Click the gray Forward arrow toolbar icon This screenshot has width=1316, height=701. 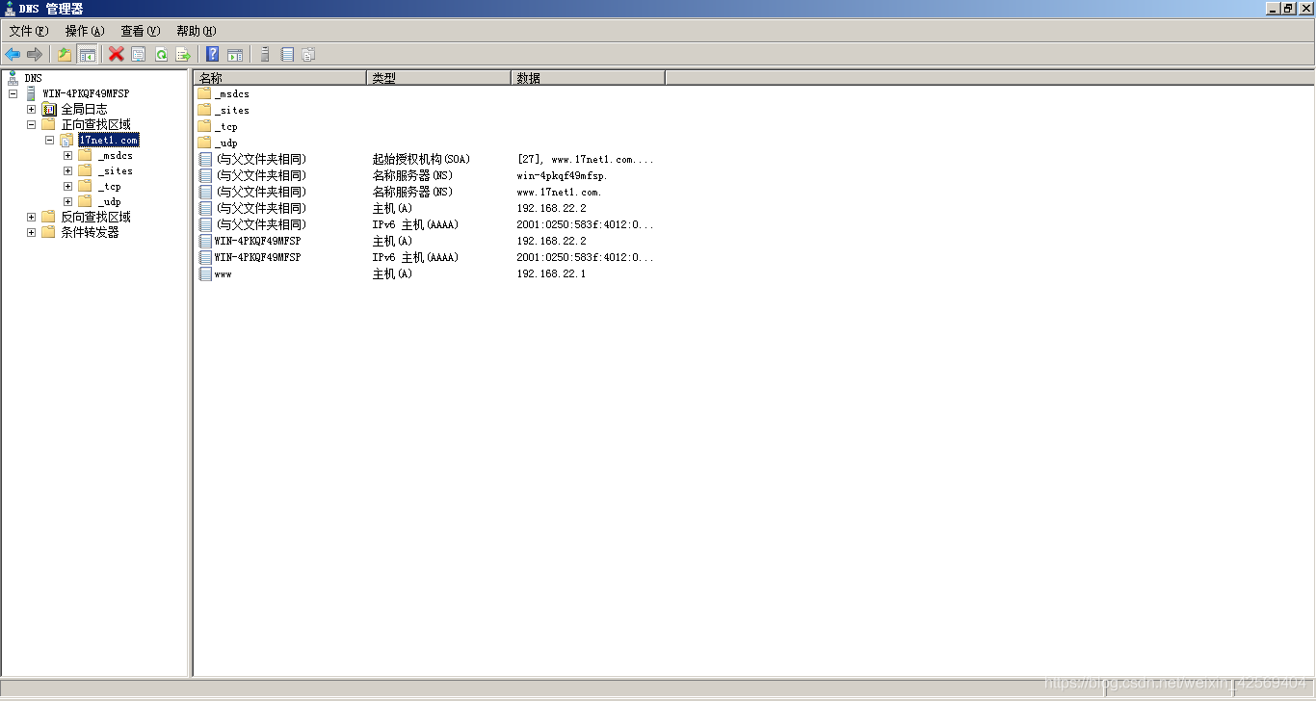(35, 55)
